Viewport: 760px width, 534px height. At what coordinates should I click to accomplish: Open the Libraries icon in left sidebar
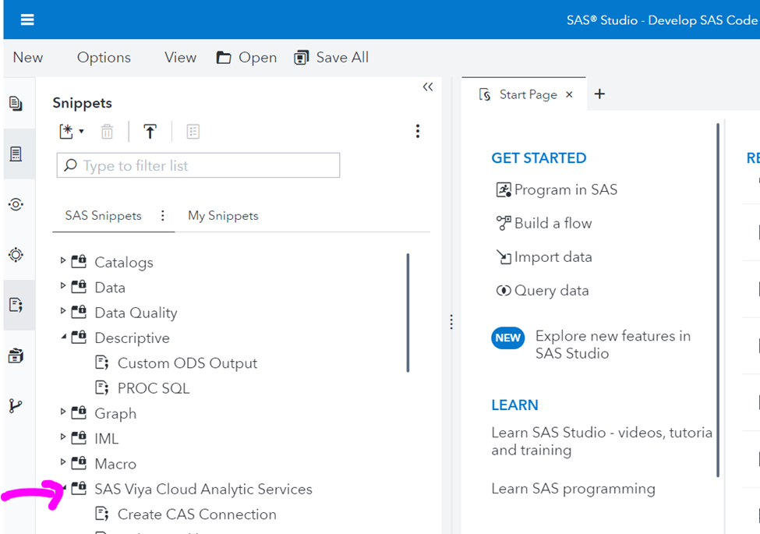(x=16, y=355)
